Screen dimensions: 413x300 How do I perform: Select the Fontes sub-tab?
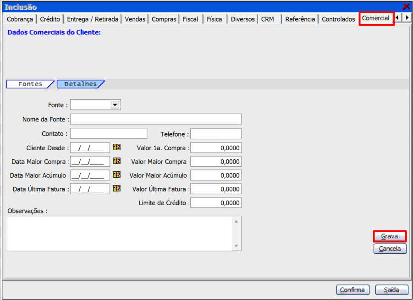(x=30, y=84)
